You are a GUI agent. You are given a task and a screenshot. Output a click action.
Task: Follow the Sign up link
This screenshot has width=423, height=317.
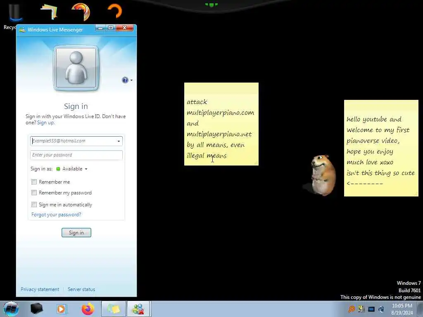coord(45,123)
